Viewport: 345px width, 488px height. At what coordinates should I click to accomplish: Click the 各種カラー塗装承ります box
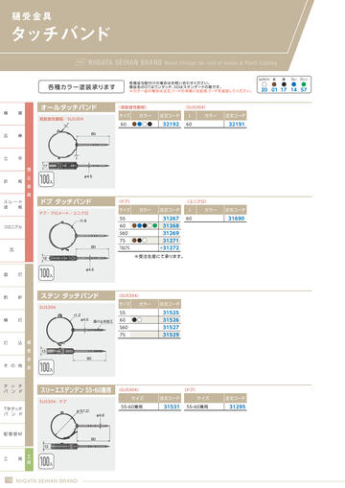coord(81,87)
